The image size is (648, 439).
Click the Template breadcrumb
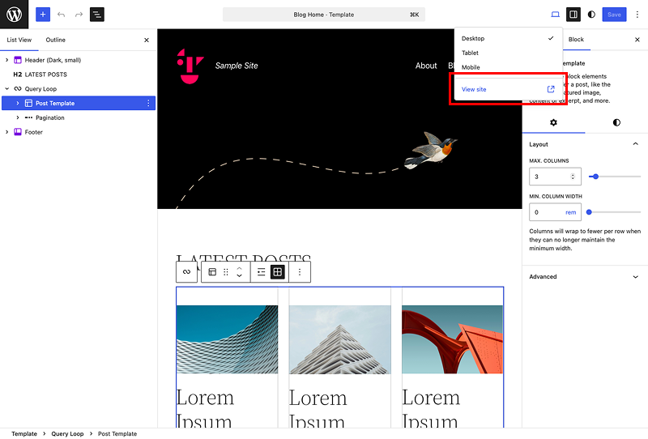[x=24, y=433]
